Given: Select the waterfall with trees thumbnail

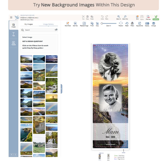Looking at the screenshot, I should pyautogui.click(x=51, y=140).
